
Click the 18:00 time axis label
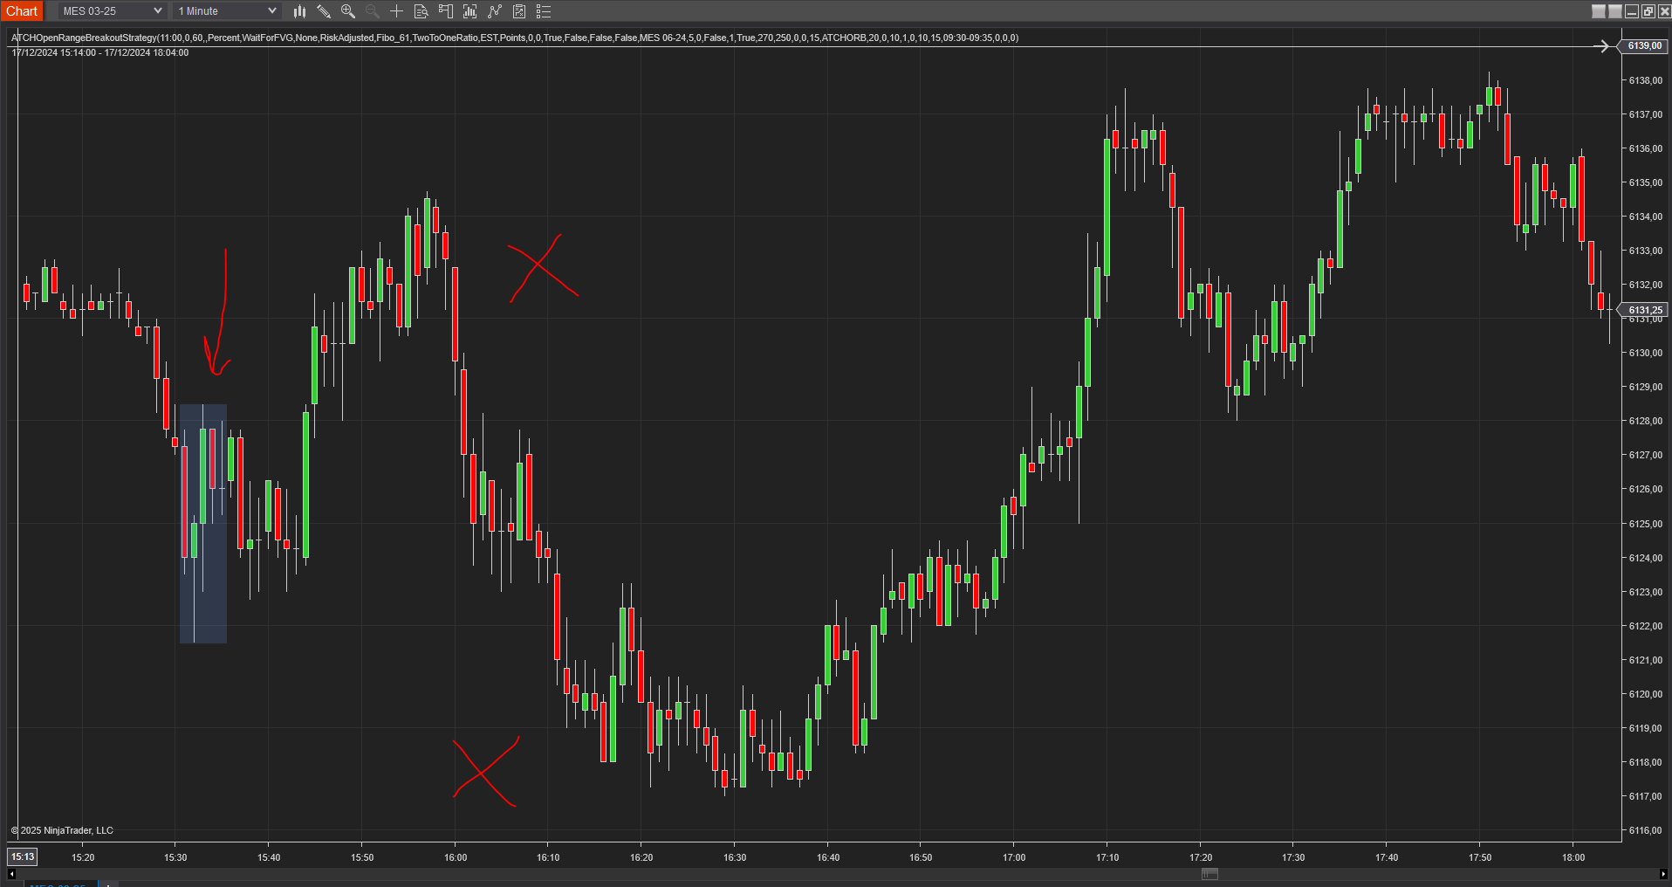point(1573,857)
